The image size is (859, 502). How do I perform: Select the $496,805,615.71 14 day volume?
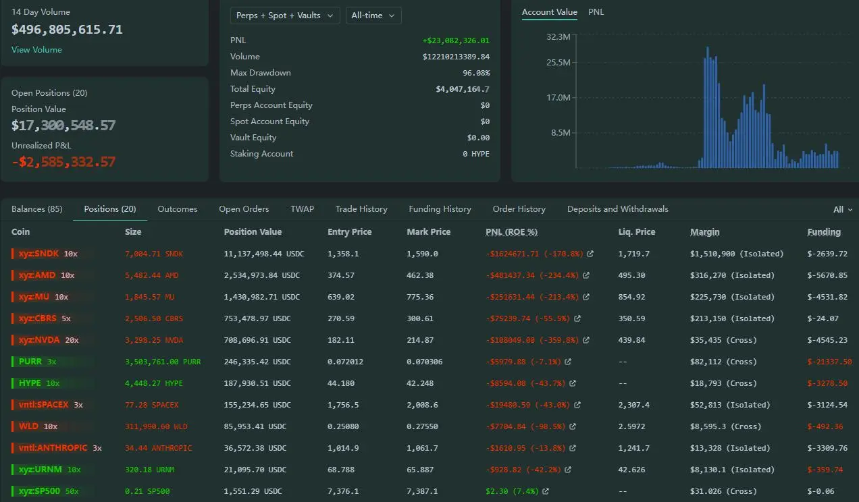pos(68,30)
